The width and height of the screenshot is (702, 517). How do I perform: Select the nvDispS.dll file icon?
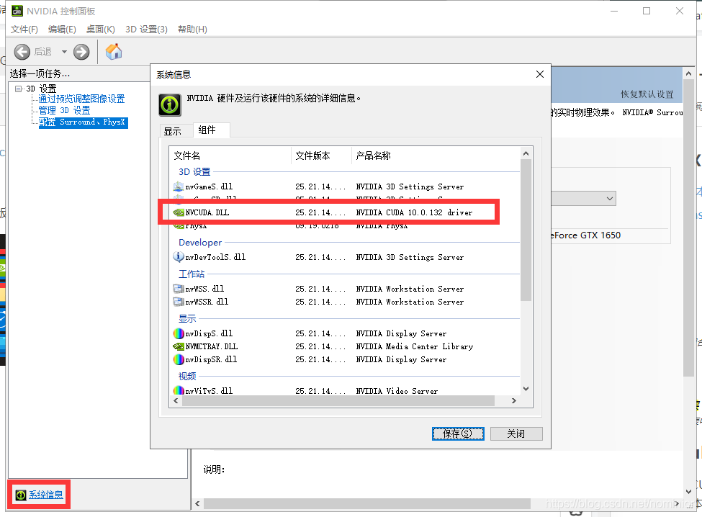coord(178,333)
